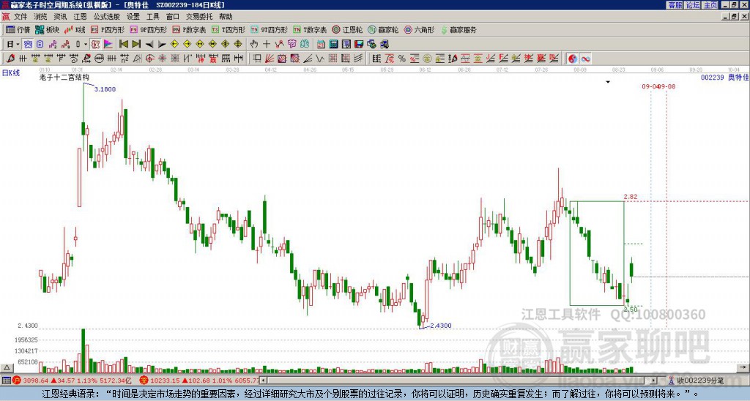This screenshot has height=401, width=750.
Task: Click the 日K线 chart label
Action: (x=10, y=73)
